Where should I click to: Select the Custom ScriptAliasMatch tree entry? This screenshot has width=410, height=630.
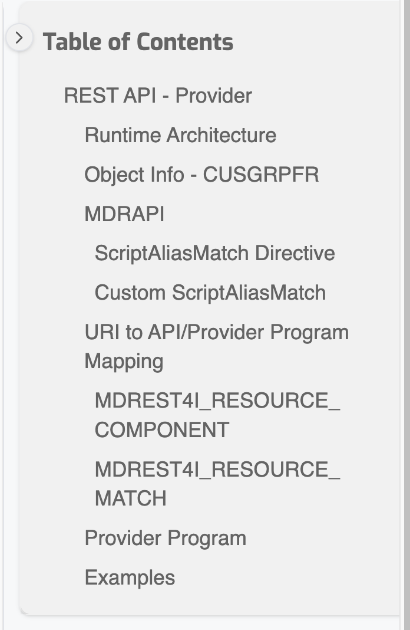coord(210,293)
